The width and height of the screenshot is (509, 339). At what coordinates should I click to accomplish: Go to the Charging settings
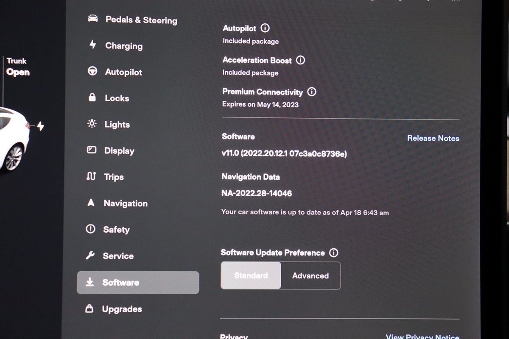tap(123, 46)
